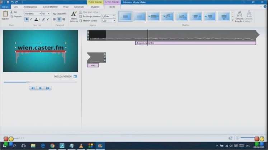Select the main video clip on the timeline
This screenshot has height=150, width=268.
pos(173,35)
